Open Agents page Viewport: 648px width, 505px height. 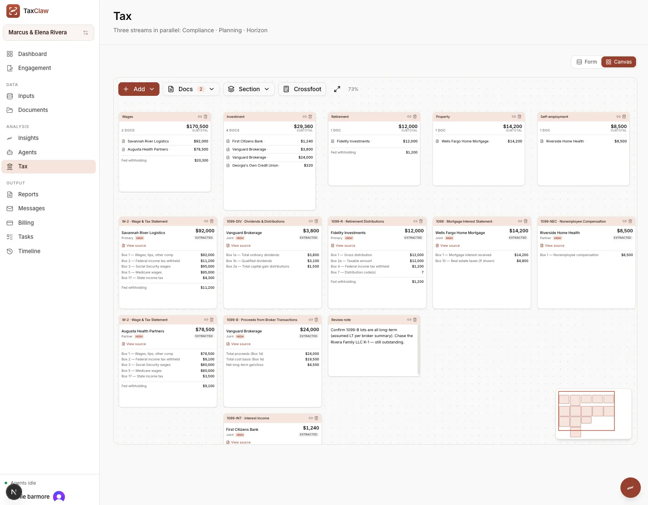(48, 152)
